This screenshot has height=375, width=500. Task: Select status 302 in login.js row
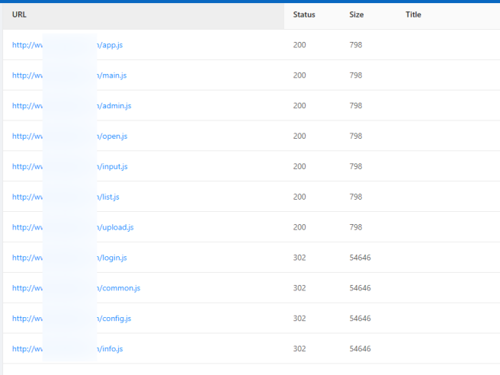300,258
